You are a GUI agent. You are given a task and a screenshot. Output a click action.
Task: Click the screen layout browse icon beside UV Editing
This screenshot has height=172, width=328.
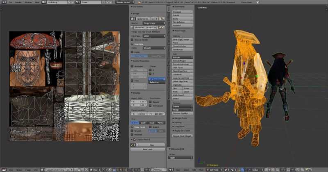point(44,2)
